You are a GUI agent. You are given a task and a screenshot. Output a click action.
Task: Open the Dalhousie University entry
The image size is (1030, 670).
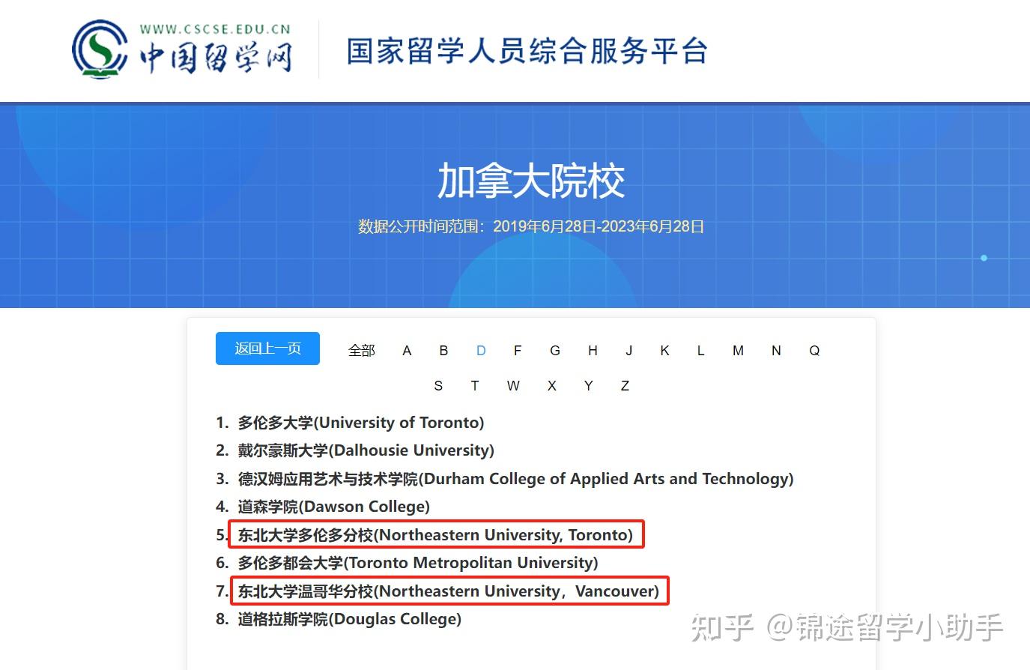364,450
